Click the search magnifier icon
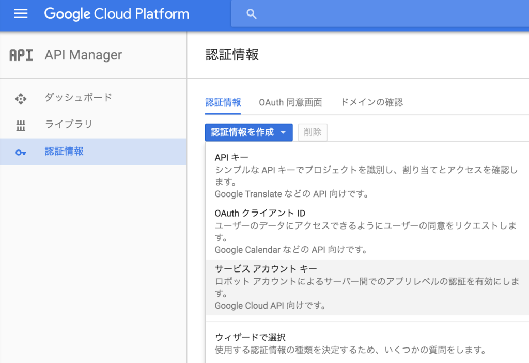This screenshot has width=529, height=363. click(x=252, y=14)
